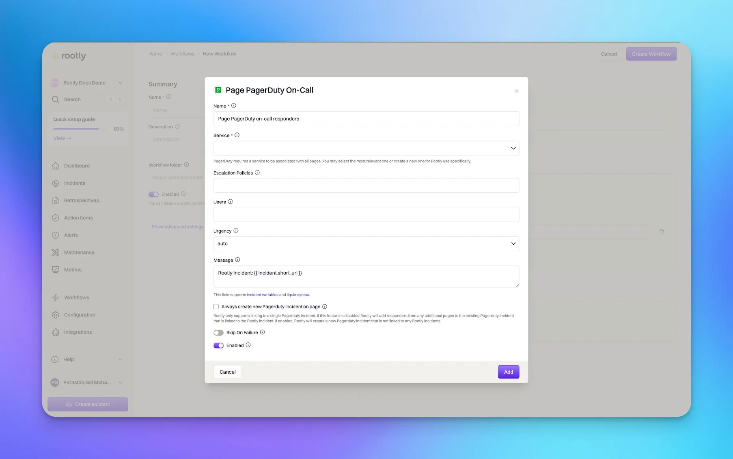This screenshot has width=733, height=459.
Task: Click the Escalation Policies info icon
Action: pos(257,172)
